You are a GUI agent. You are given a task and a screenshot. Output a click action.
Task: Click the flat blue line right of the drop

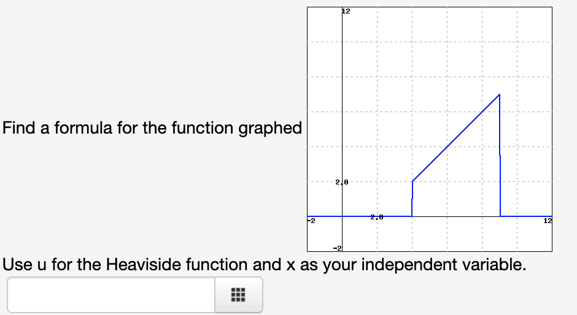pyautogui.click(x=526, y=216)
